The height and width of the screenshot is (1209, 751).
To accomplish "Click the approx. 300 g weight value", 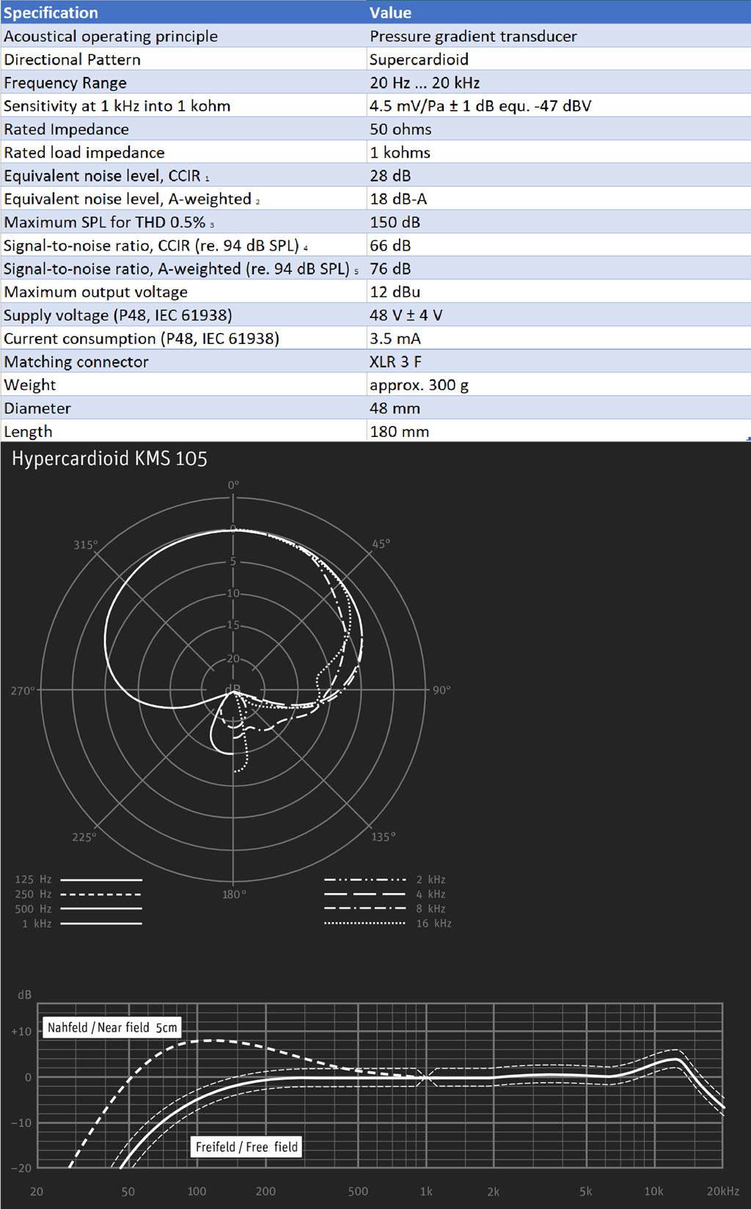I will coord(419,385).
